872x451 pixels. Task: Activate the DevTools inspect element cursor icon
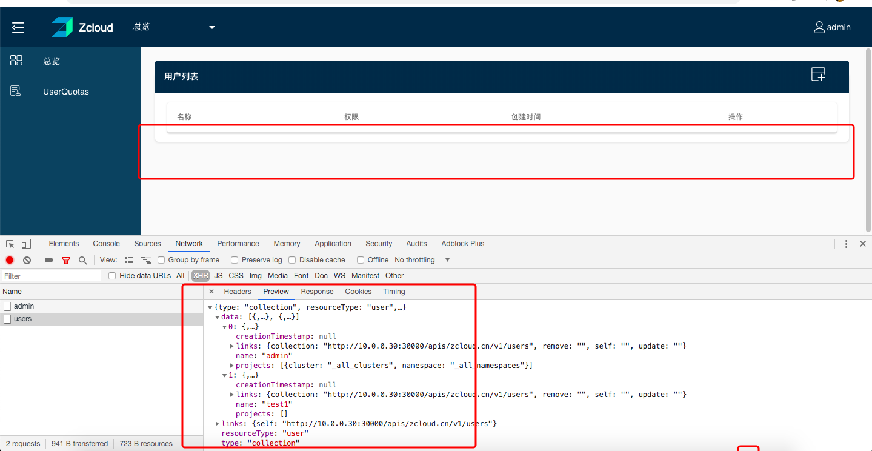pos(10,244)
